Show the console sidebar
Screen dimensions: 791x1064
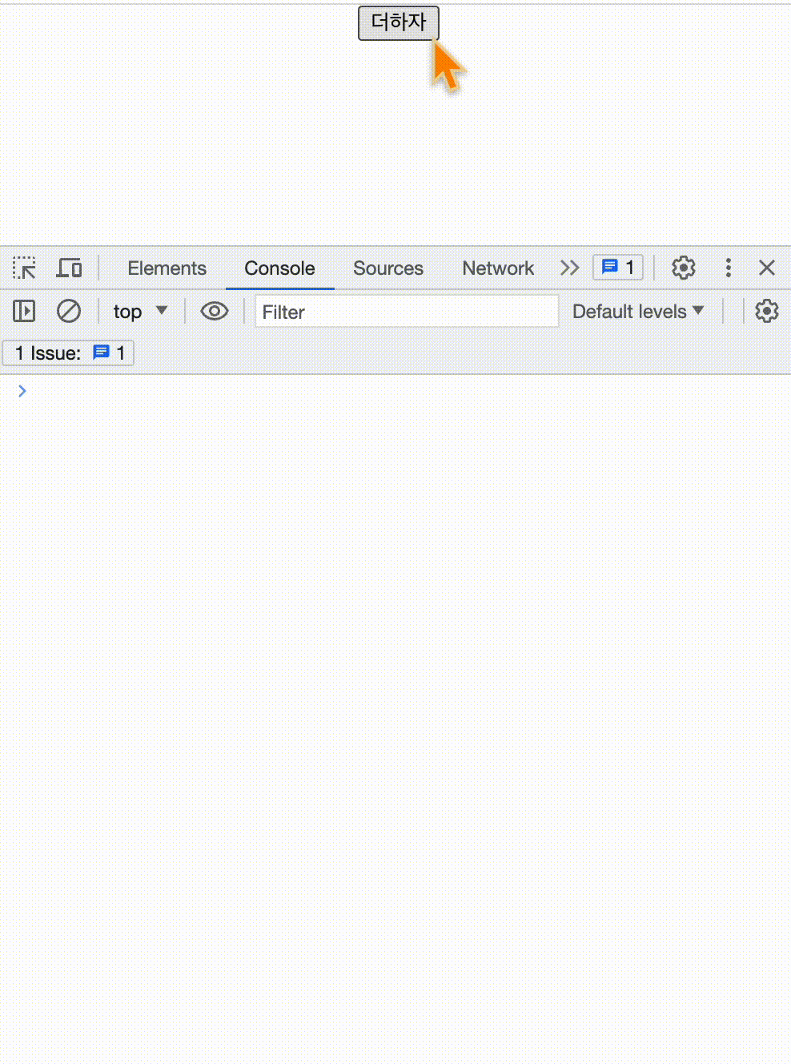(24, 311)
